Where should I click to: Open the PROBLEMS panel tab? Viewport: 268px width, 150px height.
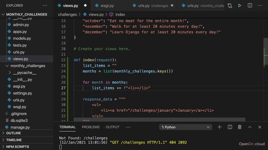tap(90, 127)
